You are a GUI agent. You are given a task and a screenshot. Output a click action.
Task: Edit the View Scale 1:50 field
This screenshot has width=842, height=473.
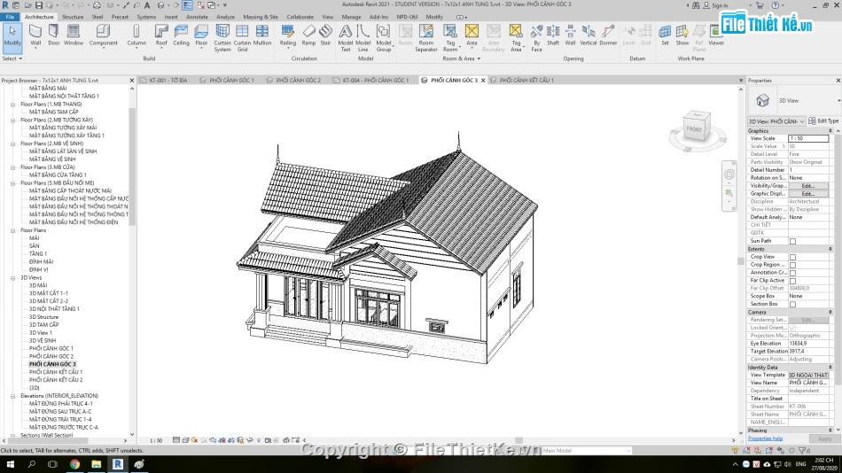tap(808, 138)
